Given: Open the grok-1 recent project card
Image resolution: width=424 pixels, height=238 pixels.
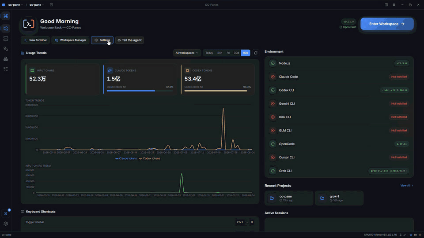Looking at the screenshot, I should coord(339,198).
